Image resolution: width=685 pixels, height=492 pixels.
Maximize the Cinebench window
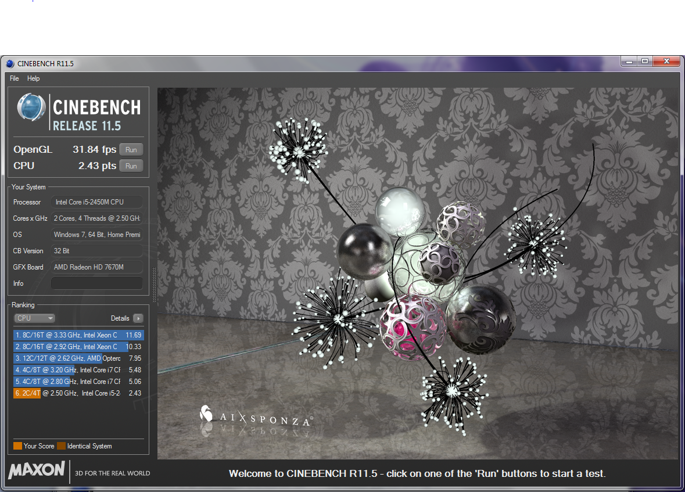[645, 61]
